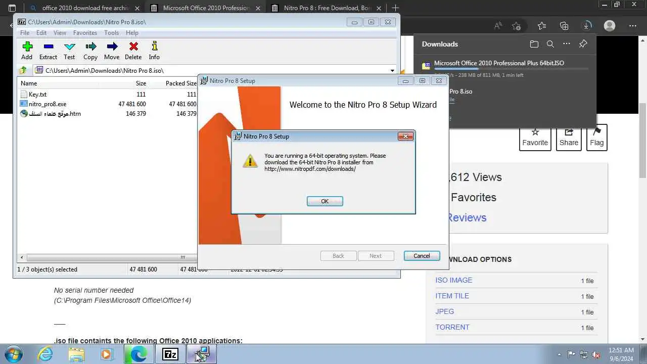Viewport: 647px width, 364px height.
Task: Switch to the office 2010 download tab
Action: pos(85,8)
